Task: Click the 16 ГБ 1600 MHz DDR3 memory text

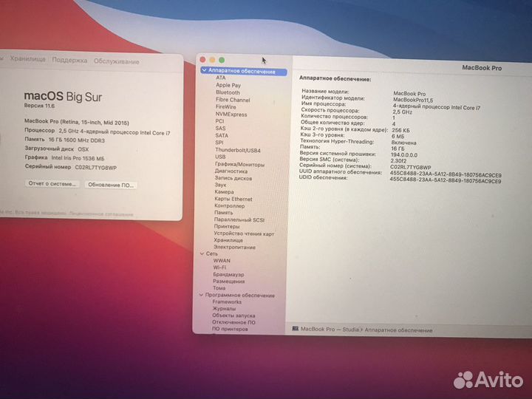Action: (77, 140)
